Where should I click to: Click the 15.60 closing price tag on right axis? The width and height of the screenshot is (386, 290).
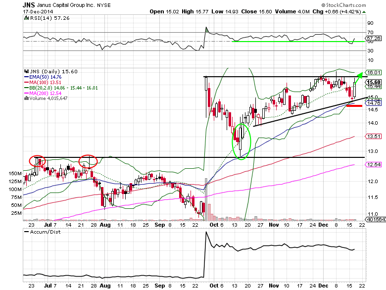374,82
